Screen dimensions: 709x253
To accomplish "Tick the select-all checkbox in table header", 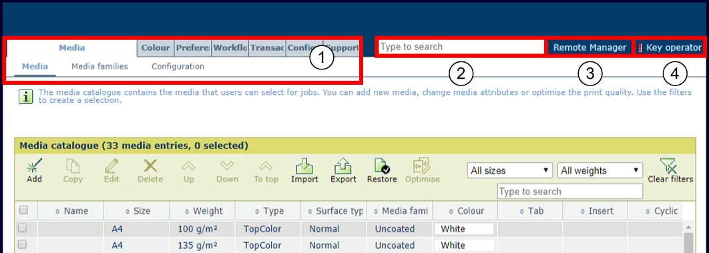I will 23,210.
